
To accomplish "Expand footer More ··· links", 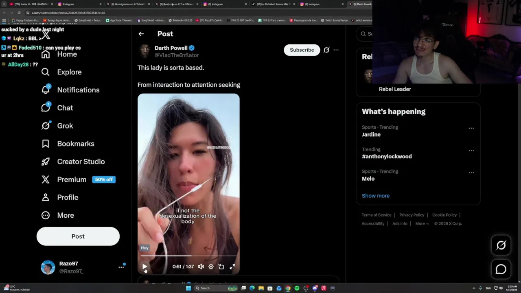I will click(x=422, y=223).
